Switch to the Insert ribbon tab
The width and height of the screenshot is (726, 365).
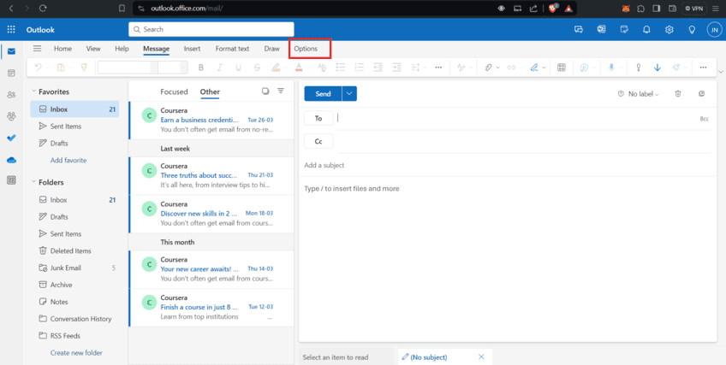(192, 49)
